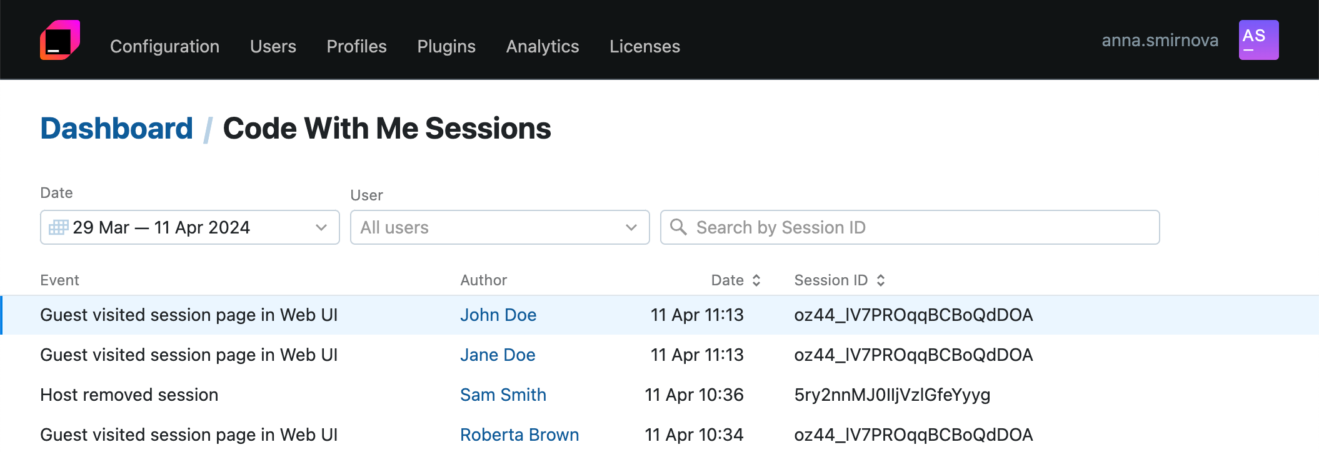
Task: Open Jane Doe's author link
Action: click(x=498, y=355)
